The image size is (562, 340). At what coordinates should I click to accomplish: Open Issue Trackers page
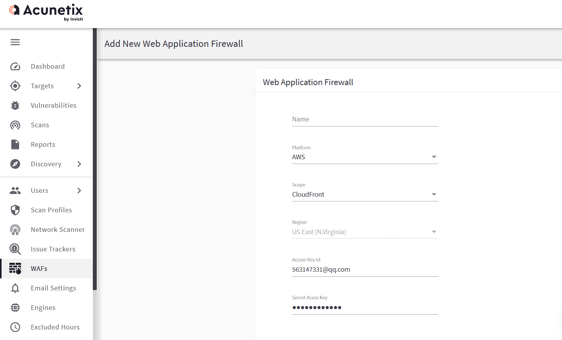click(x=46, y=249)
